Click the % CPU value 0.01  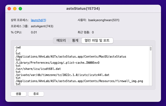[x=34, y=32]
